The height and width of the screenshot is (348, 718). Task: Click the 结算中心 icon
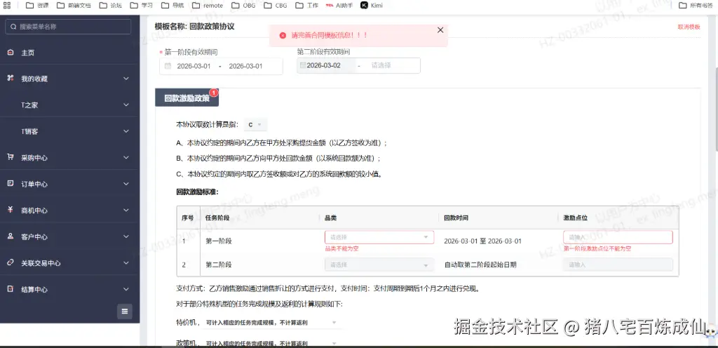(11, 289)
